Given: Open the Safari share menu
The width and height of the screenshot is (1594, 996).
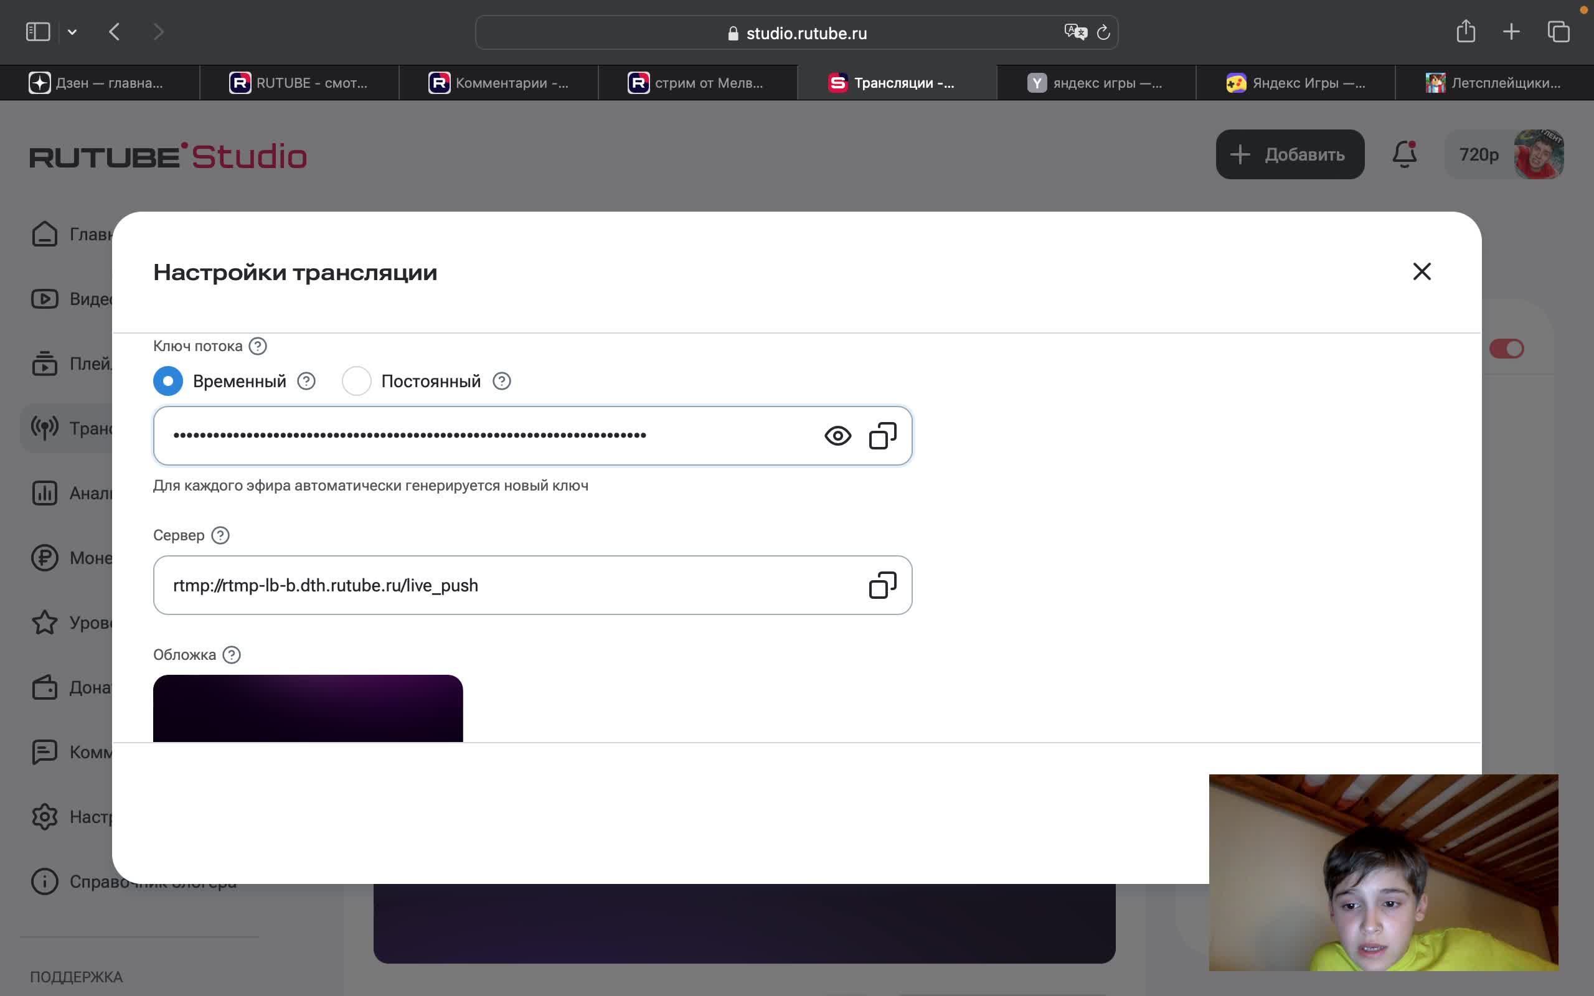Looking at the screenshot, I should (x=1465, y=32).
